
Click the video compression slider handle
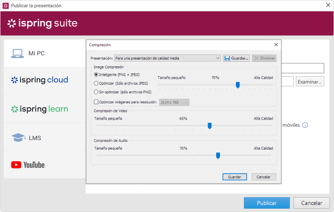[209, 126]
